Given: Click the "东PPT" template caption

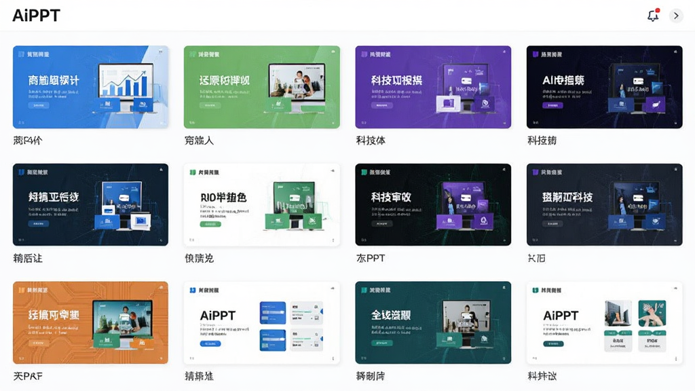Looking at the screenshot, I should click(x=371, y=258).
